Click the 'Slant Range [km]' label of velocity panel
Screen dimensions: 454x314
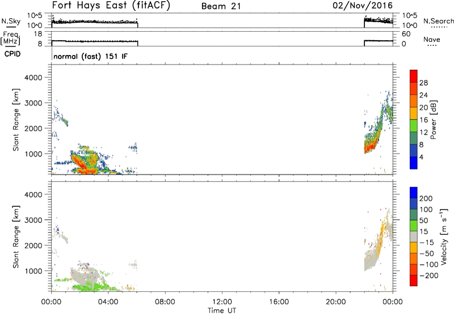[16, 237]
